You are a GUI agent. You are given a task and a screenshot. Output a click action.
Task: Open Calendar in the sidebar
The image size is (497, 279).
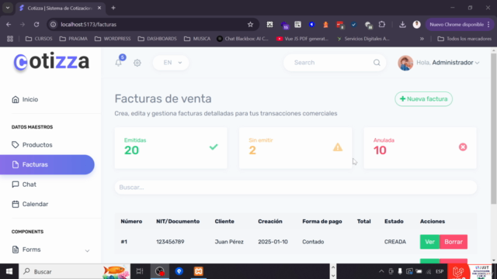[x=30, y=204]
